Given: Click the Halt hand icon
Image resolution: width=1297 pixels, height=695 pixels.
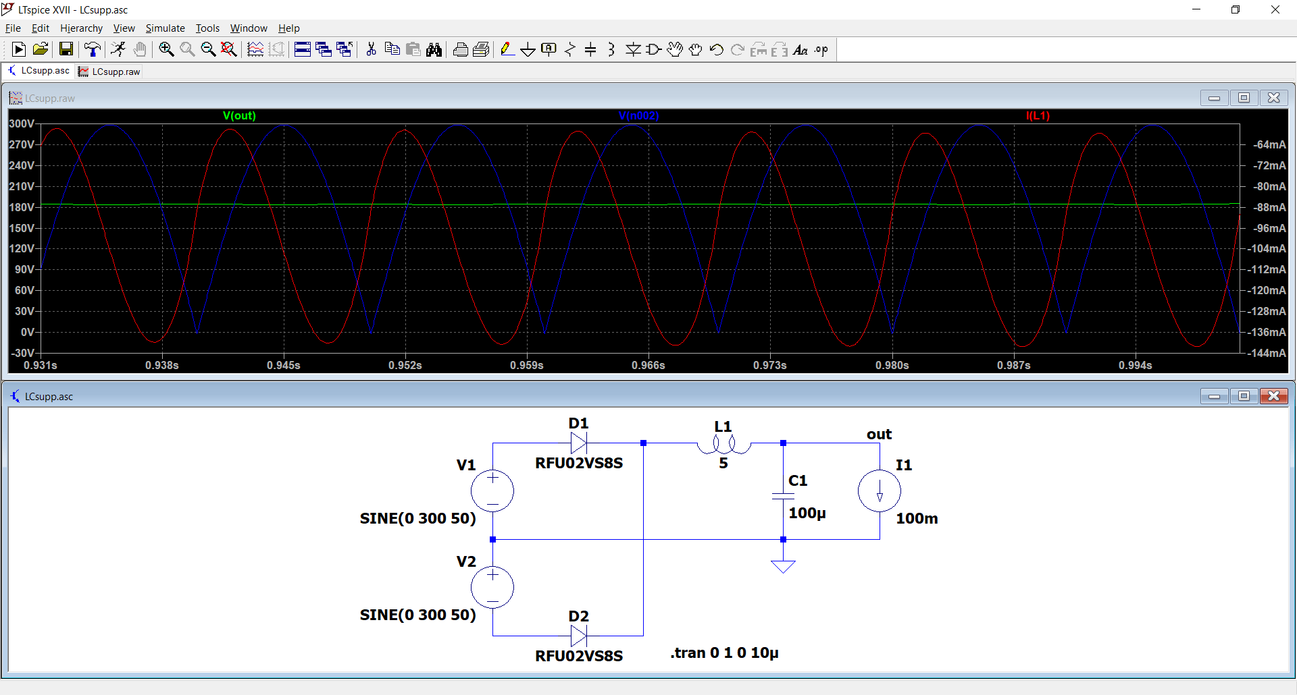Looking at the screenshot, I should pyautogui.click(x=140, y=49).
